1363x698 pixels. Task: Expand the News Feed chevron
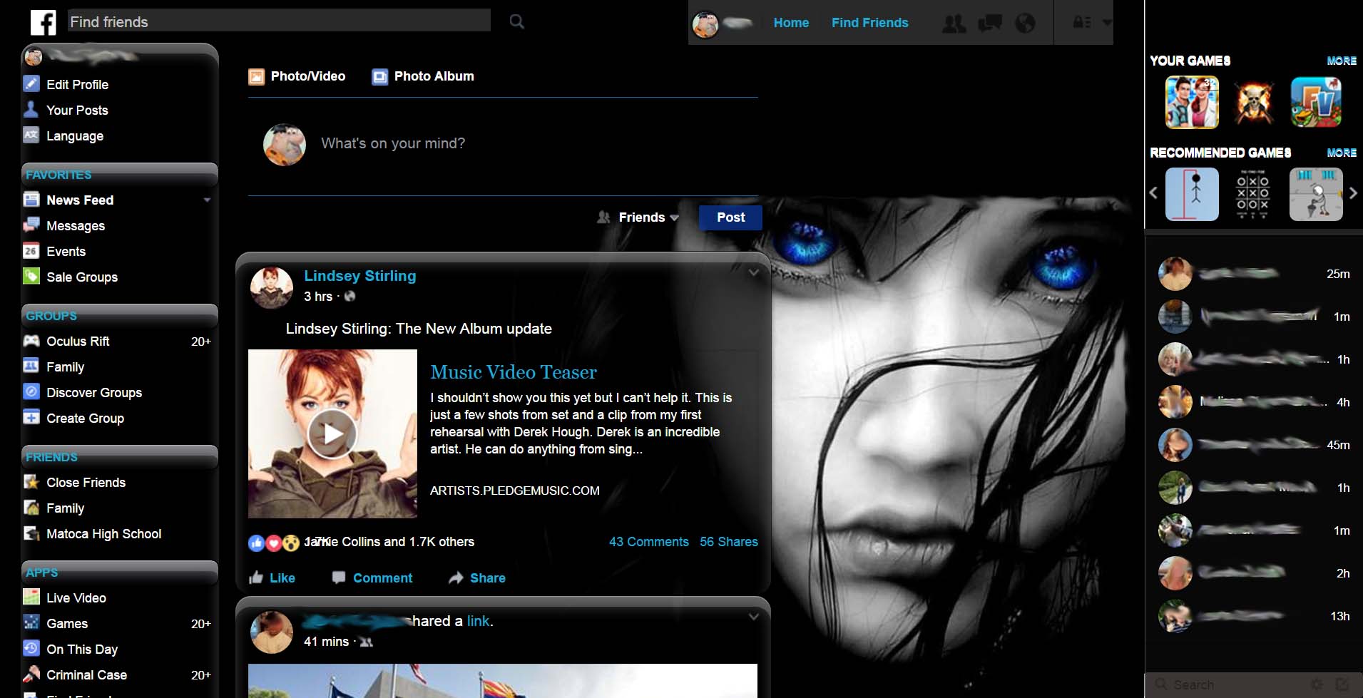pos(207,200)
